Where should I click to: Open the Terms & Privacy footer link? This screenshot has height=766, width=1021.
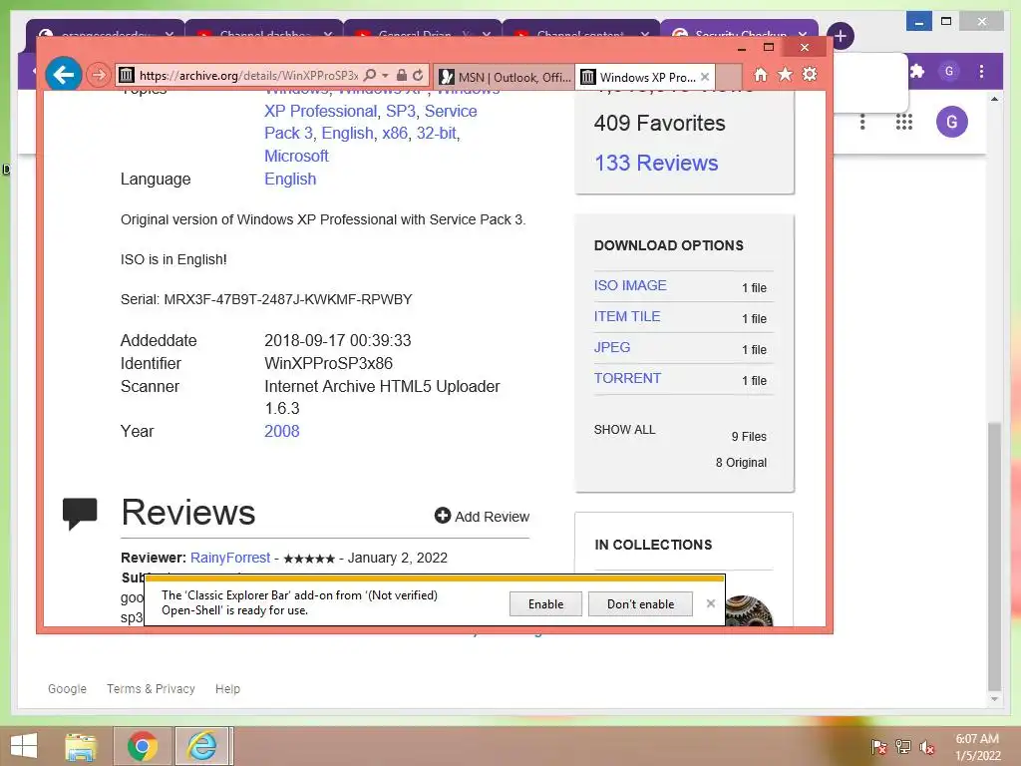[x=152, y=688]
